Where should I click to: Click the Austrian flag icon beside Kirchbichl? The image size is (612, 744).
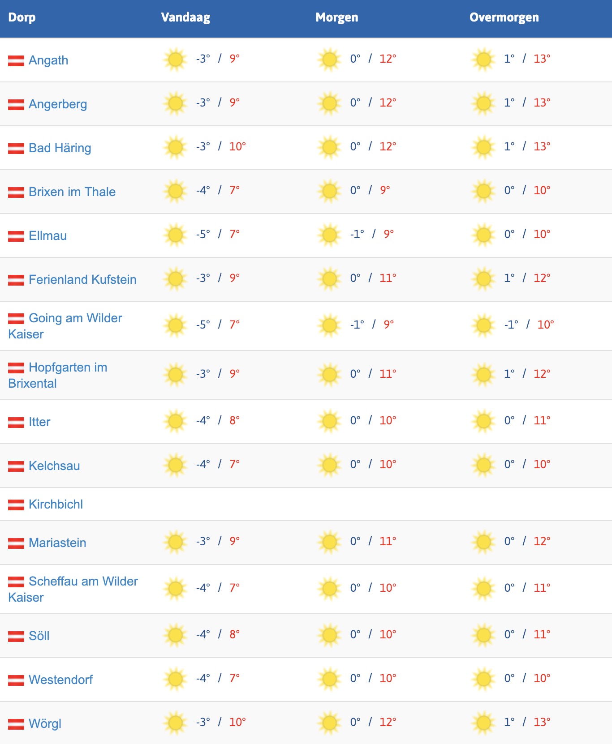pos(16,505)
